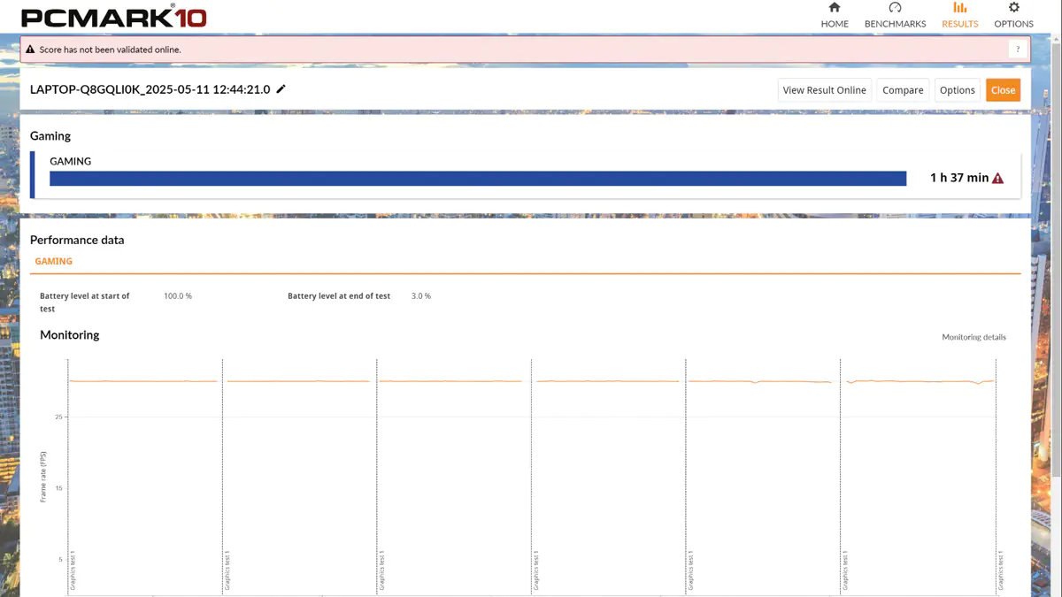Viewport: 1062px width, 597px height.
Task: Open the question mark help in banner
Action: pos(1018,50)
